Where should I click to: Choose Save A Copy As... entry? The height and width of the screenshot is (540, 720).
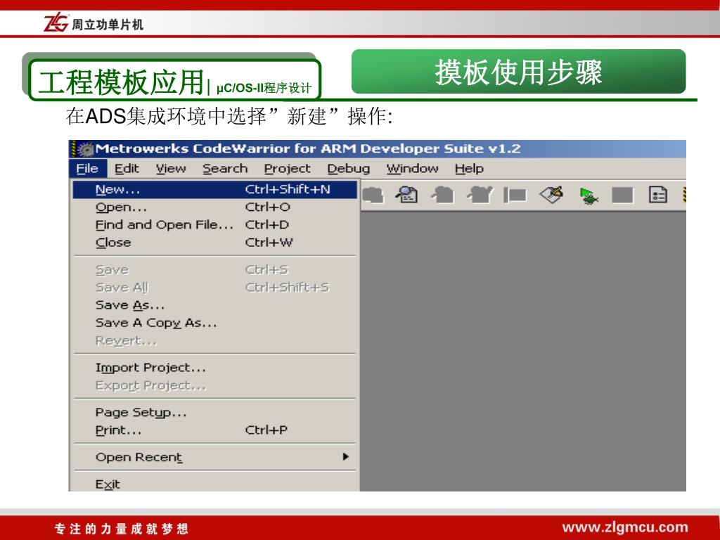215,323
